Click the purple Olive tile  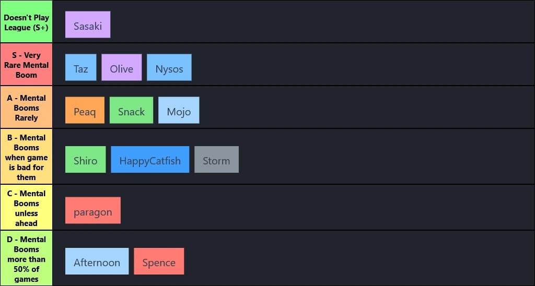click(122, 67)
